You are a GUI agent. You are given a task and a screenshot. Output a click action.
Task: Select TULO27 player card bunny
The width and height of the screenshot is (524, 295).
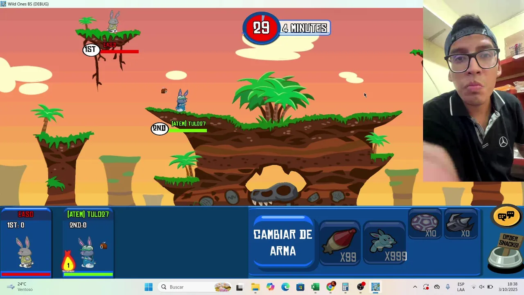coord(87,253)
